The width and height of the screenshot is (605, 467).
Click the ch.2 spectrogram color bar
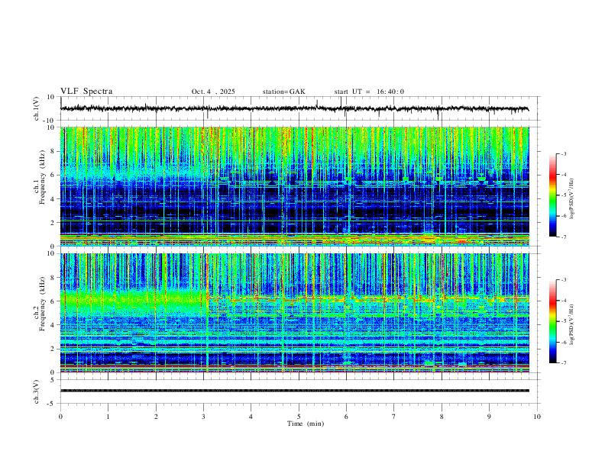[x=553, y=321]
